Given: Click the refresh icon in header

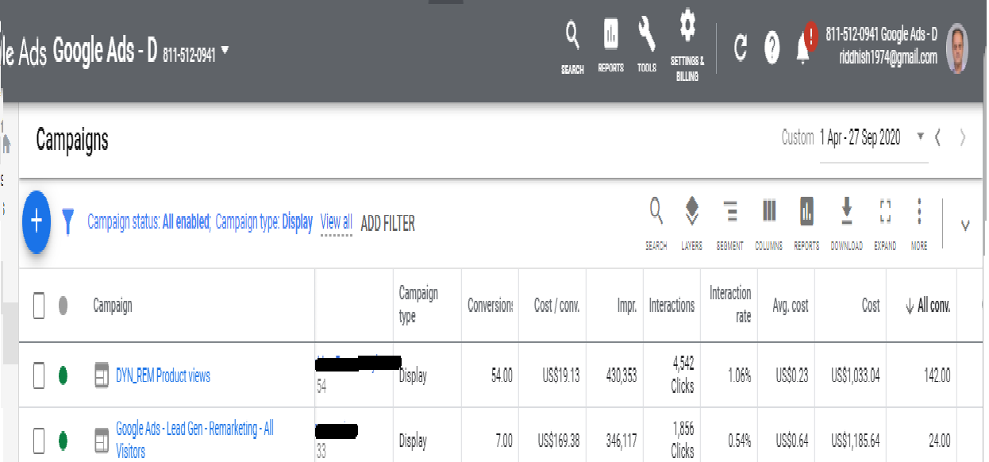Looking at the screenshot, I should [x=740, y=49].
